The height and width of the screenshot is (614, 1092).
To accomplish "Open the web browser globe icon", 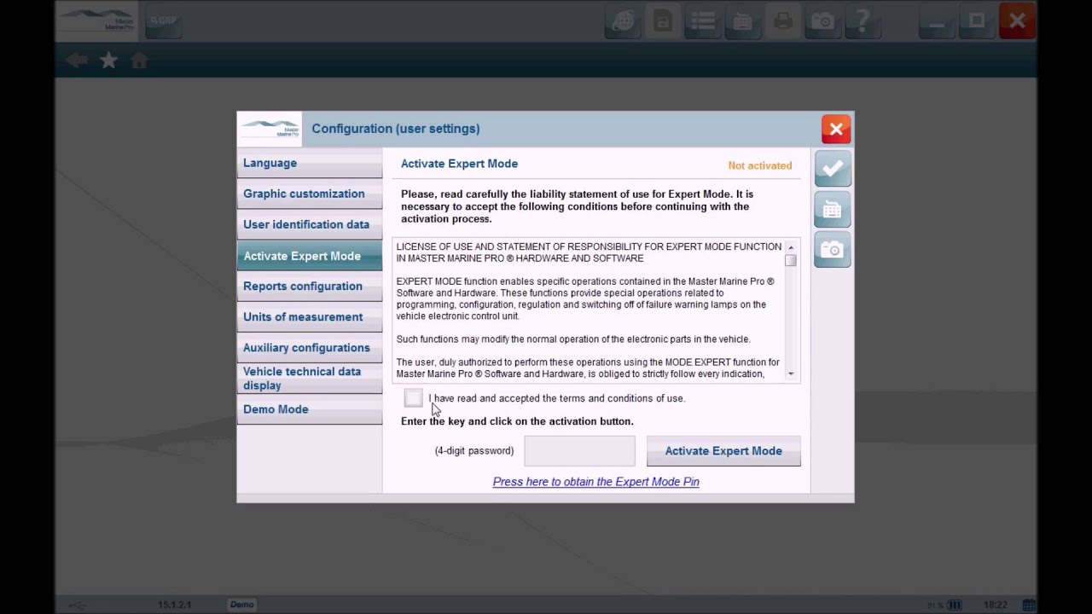I will (624, 21).
